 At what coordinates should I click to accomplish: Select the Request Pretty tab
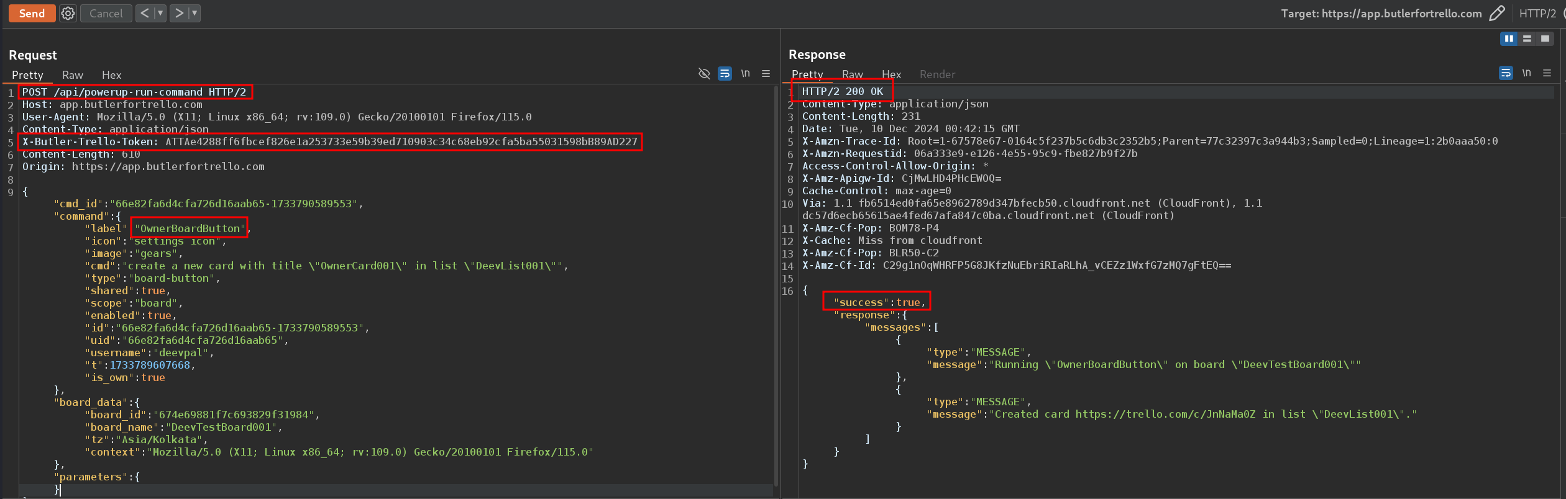27,75
